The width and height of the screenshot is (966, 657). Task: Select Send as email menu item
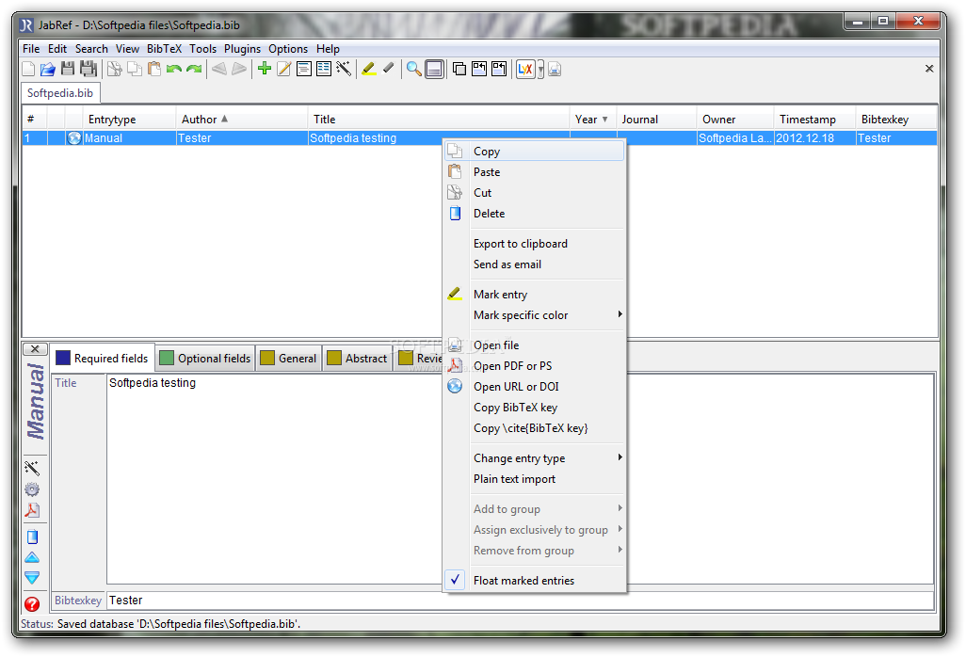click(534, 264)
